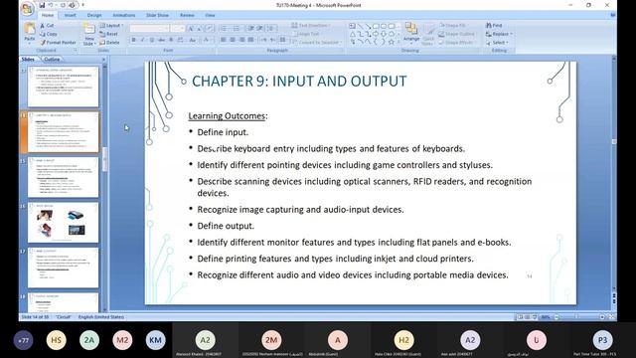Open the View ribbon tab
The height and width of the screenshot is (358, 636).
click(210, 16)
